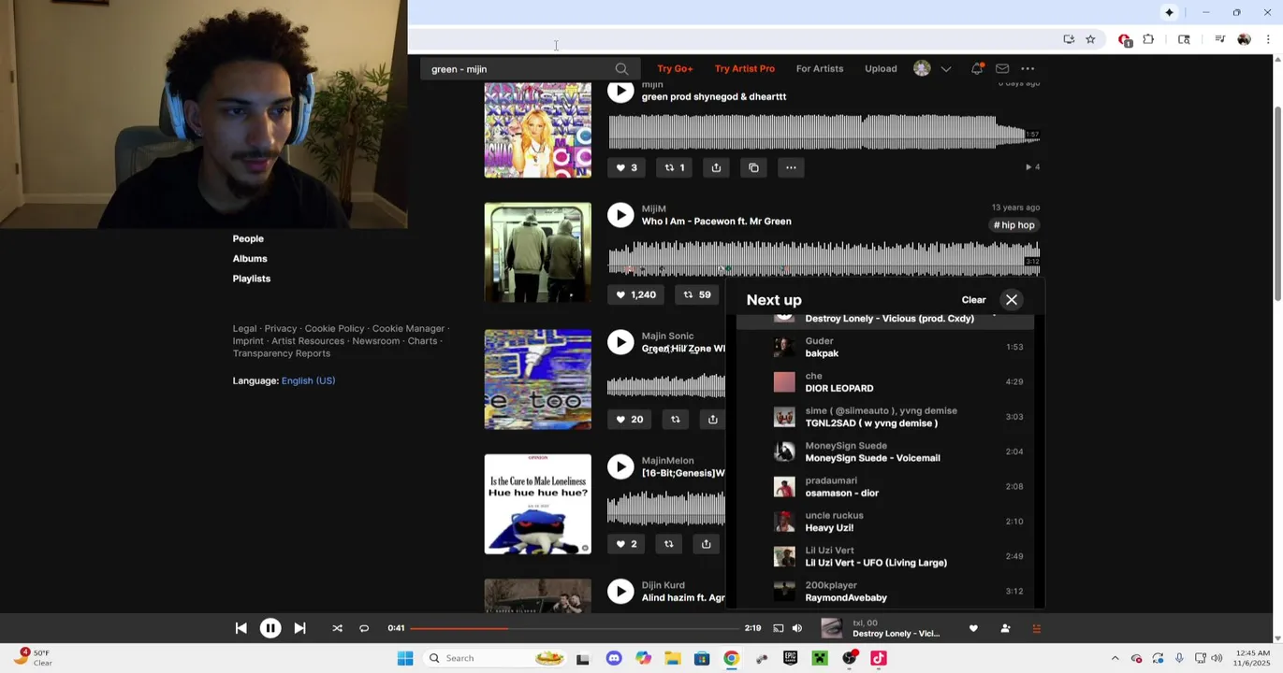Share the 'green prod shynegod' track

pos(716,167)
